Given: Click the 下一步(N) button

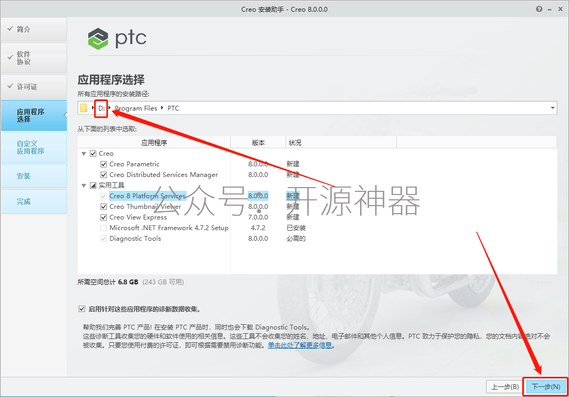Looking at the screenshot, I should point(546,387).
